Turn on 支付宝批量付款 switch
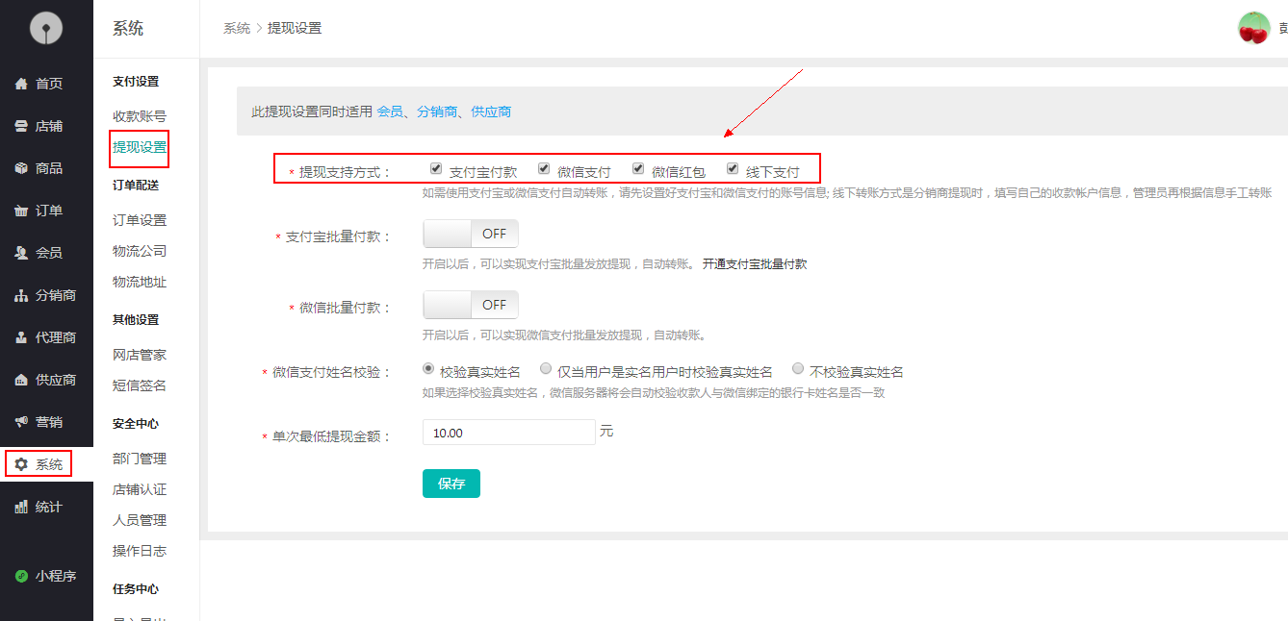The width and height of the screenshot is (1288, 621). pyautogui.click(x=471, y=234)
